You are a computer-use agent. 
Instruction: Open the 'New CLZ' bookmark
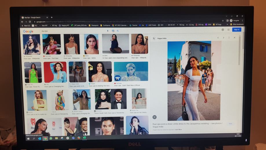[26, 26]
